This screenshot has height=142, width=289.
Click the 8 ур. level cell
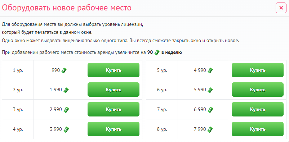(x=162, y=129)
